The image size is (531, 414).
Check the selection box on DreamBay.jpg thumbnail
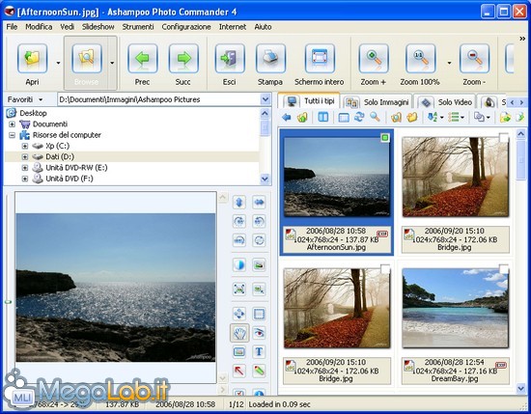pos(504,269)
